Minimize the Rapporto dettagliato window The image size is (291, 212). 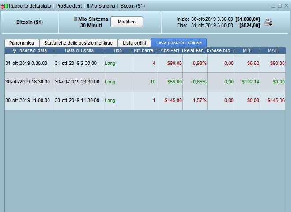point(273,6)
